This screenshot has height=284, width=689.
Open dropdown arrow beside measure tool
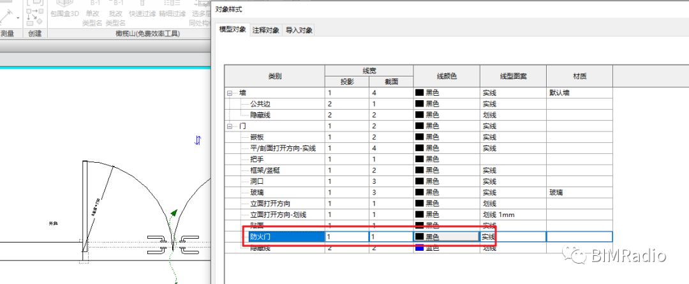coord(19,18)
